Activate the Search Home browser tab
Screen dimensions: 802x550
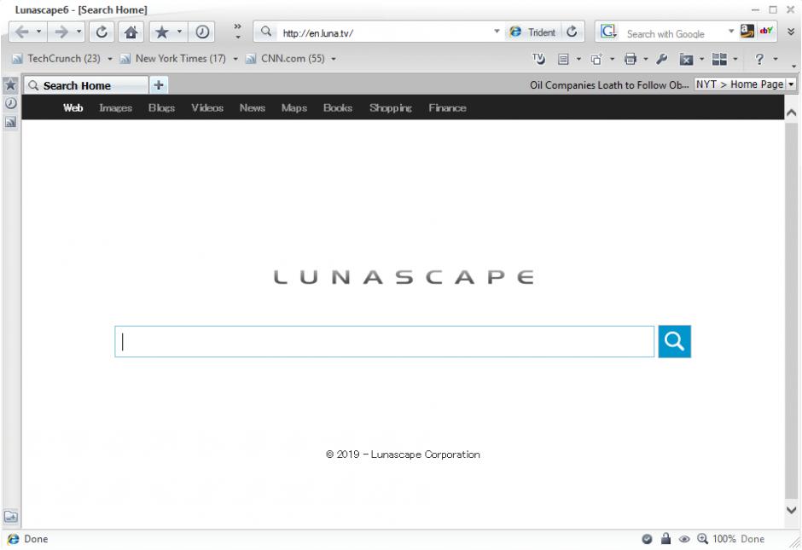(86, 85)
